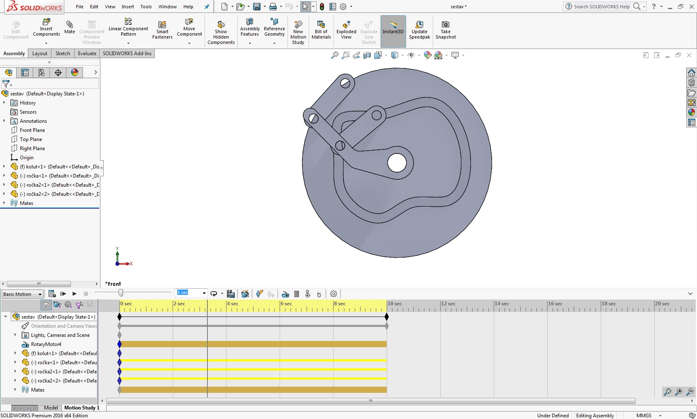Open Motion Study Properties gear icon
The image size is (697, 419).
point(333,294)
